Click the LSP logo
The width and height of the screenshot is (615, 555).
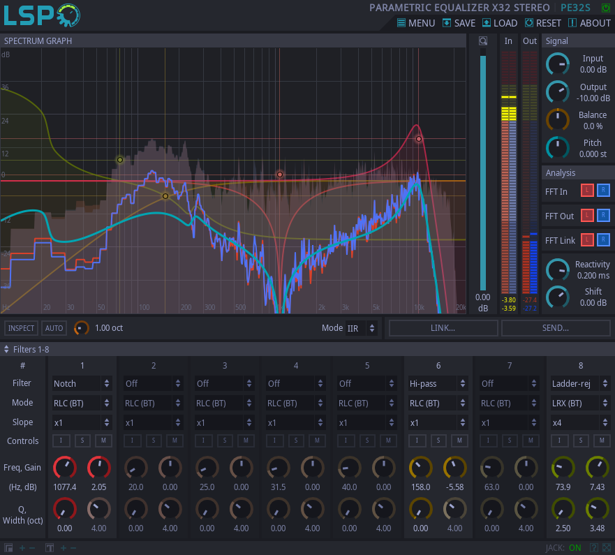tap(42, 15)
